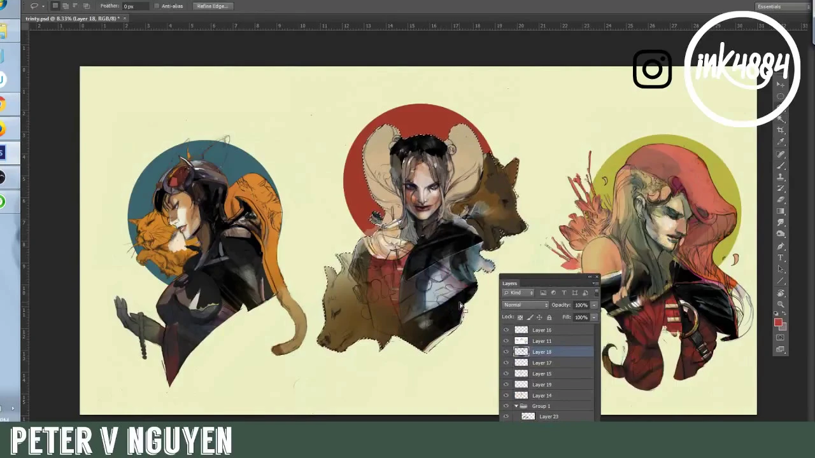This screenshot has width=815, height=458.
Task: Select the Hand tool
Action: [781, 293]
